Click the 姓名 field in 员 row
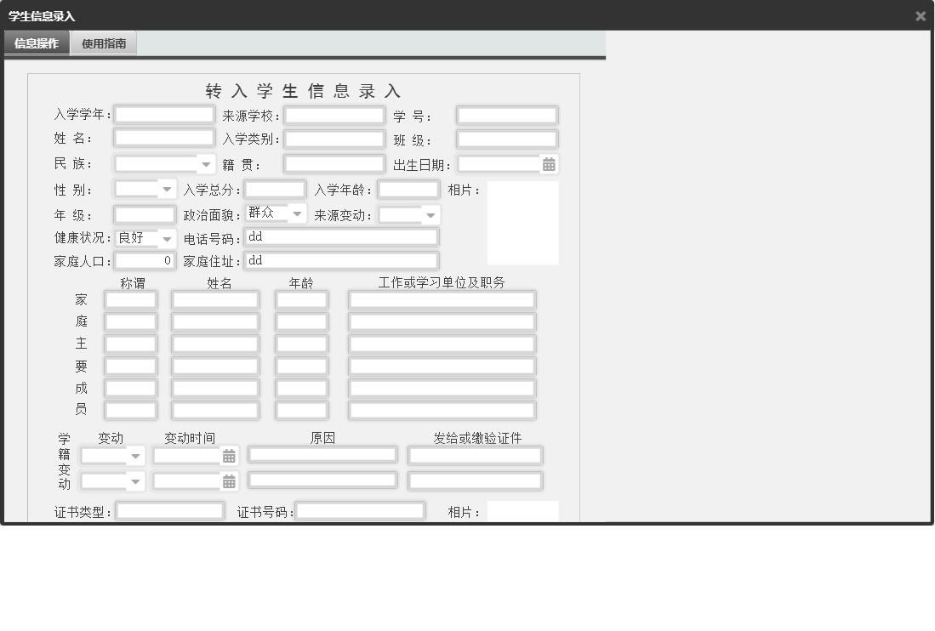 point(215,410)
